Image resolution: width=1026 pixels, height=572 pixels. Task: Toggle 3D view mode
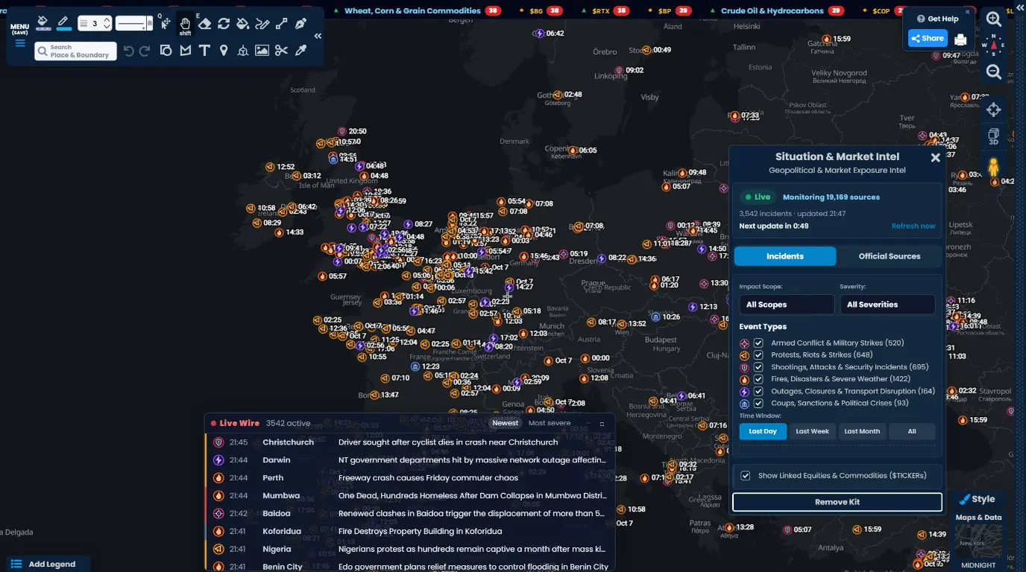click(x=993, y=137)
